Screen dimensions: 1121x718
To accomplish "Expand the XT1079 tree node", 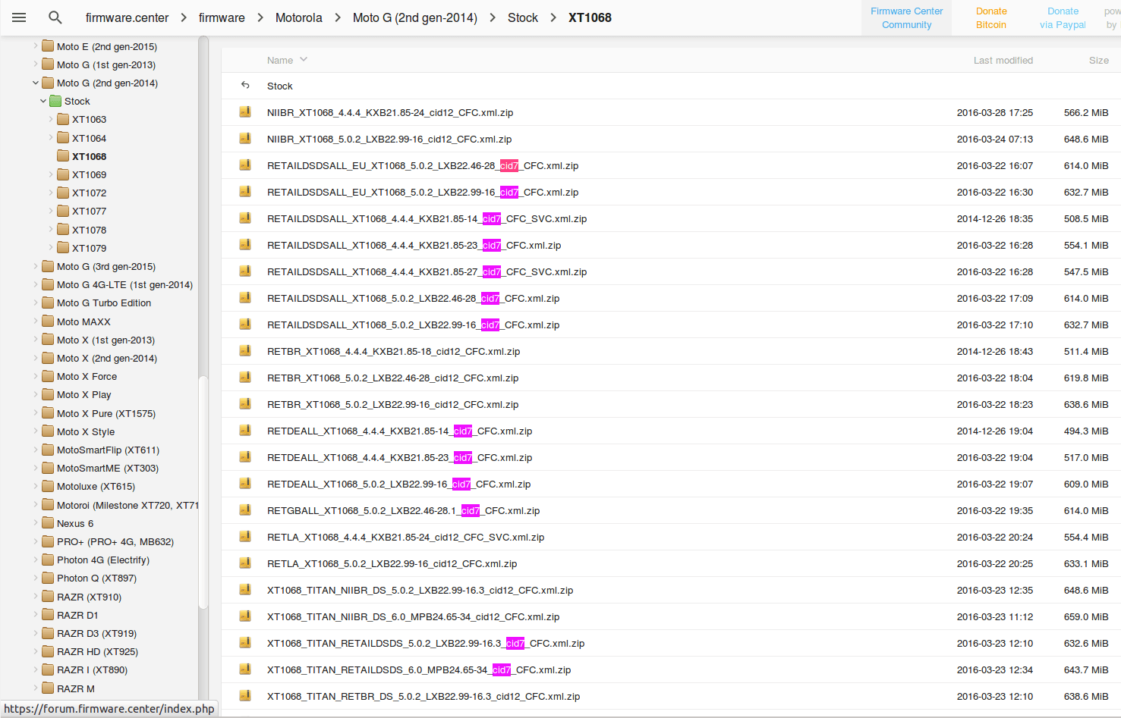I will pyautogui.click(x=51, y=248).
